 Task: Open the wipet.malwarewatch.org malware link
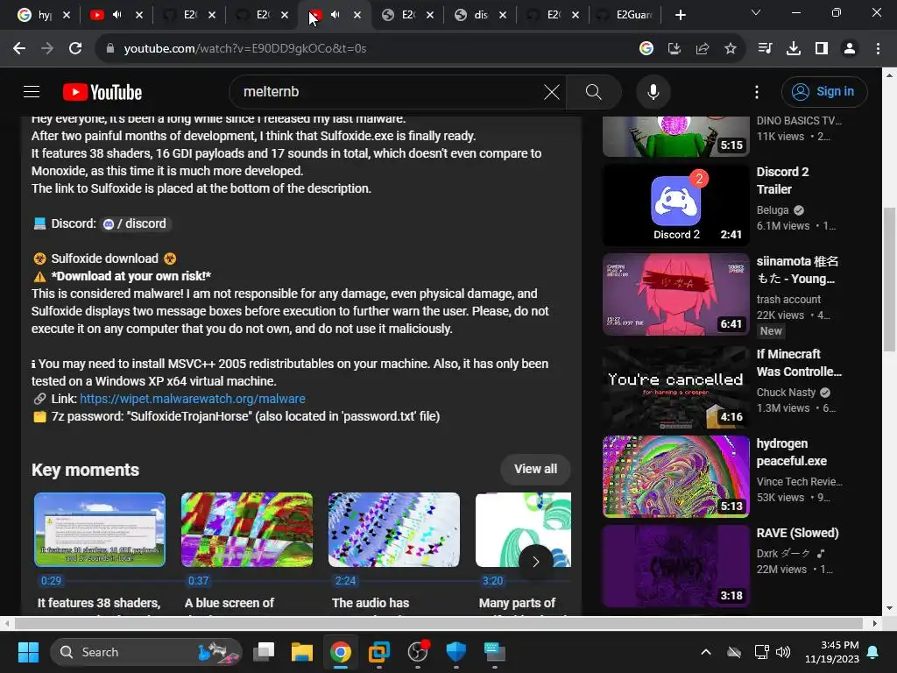(192, 399)
